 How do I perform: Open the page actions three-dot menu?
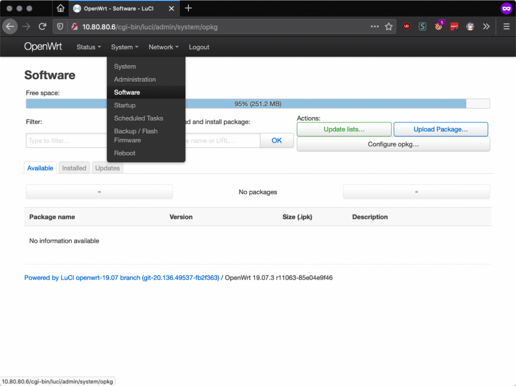point(374,26)
